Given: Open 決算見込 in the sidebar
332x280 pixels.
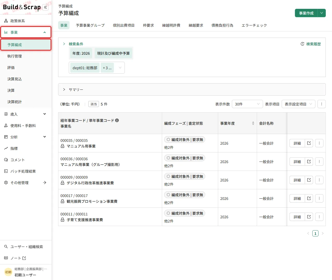Looking at the screenshot, I should (26, 79).
